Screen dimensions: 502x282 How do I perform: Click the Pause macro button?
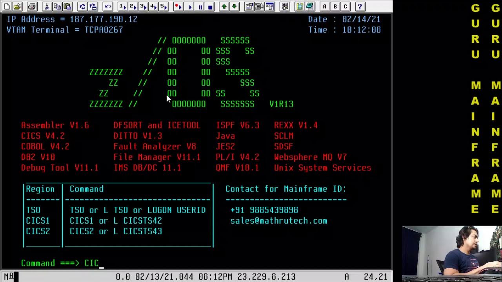[200, 6]
